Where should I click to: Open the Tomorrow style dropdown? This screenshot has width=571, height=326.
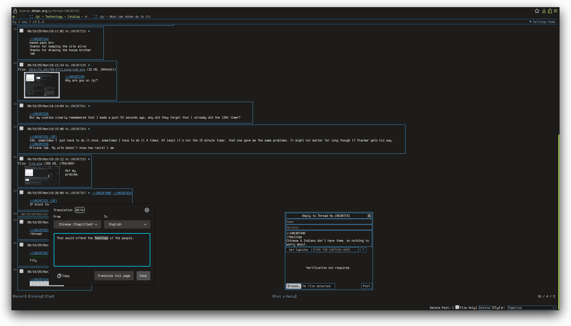click(x=532, y=308)
